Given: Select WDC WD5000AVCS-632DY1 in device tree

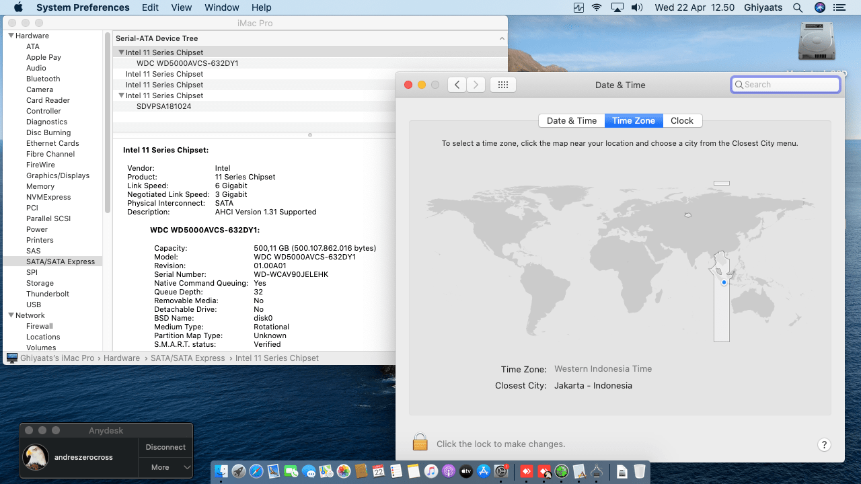Looking at the screenshot, I should [x=188, y=63].
